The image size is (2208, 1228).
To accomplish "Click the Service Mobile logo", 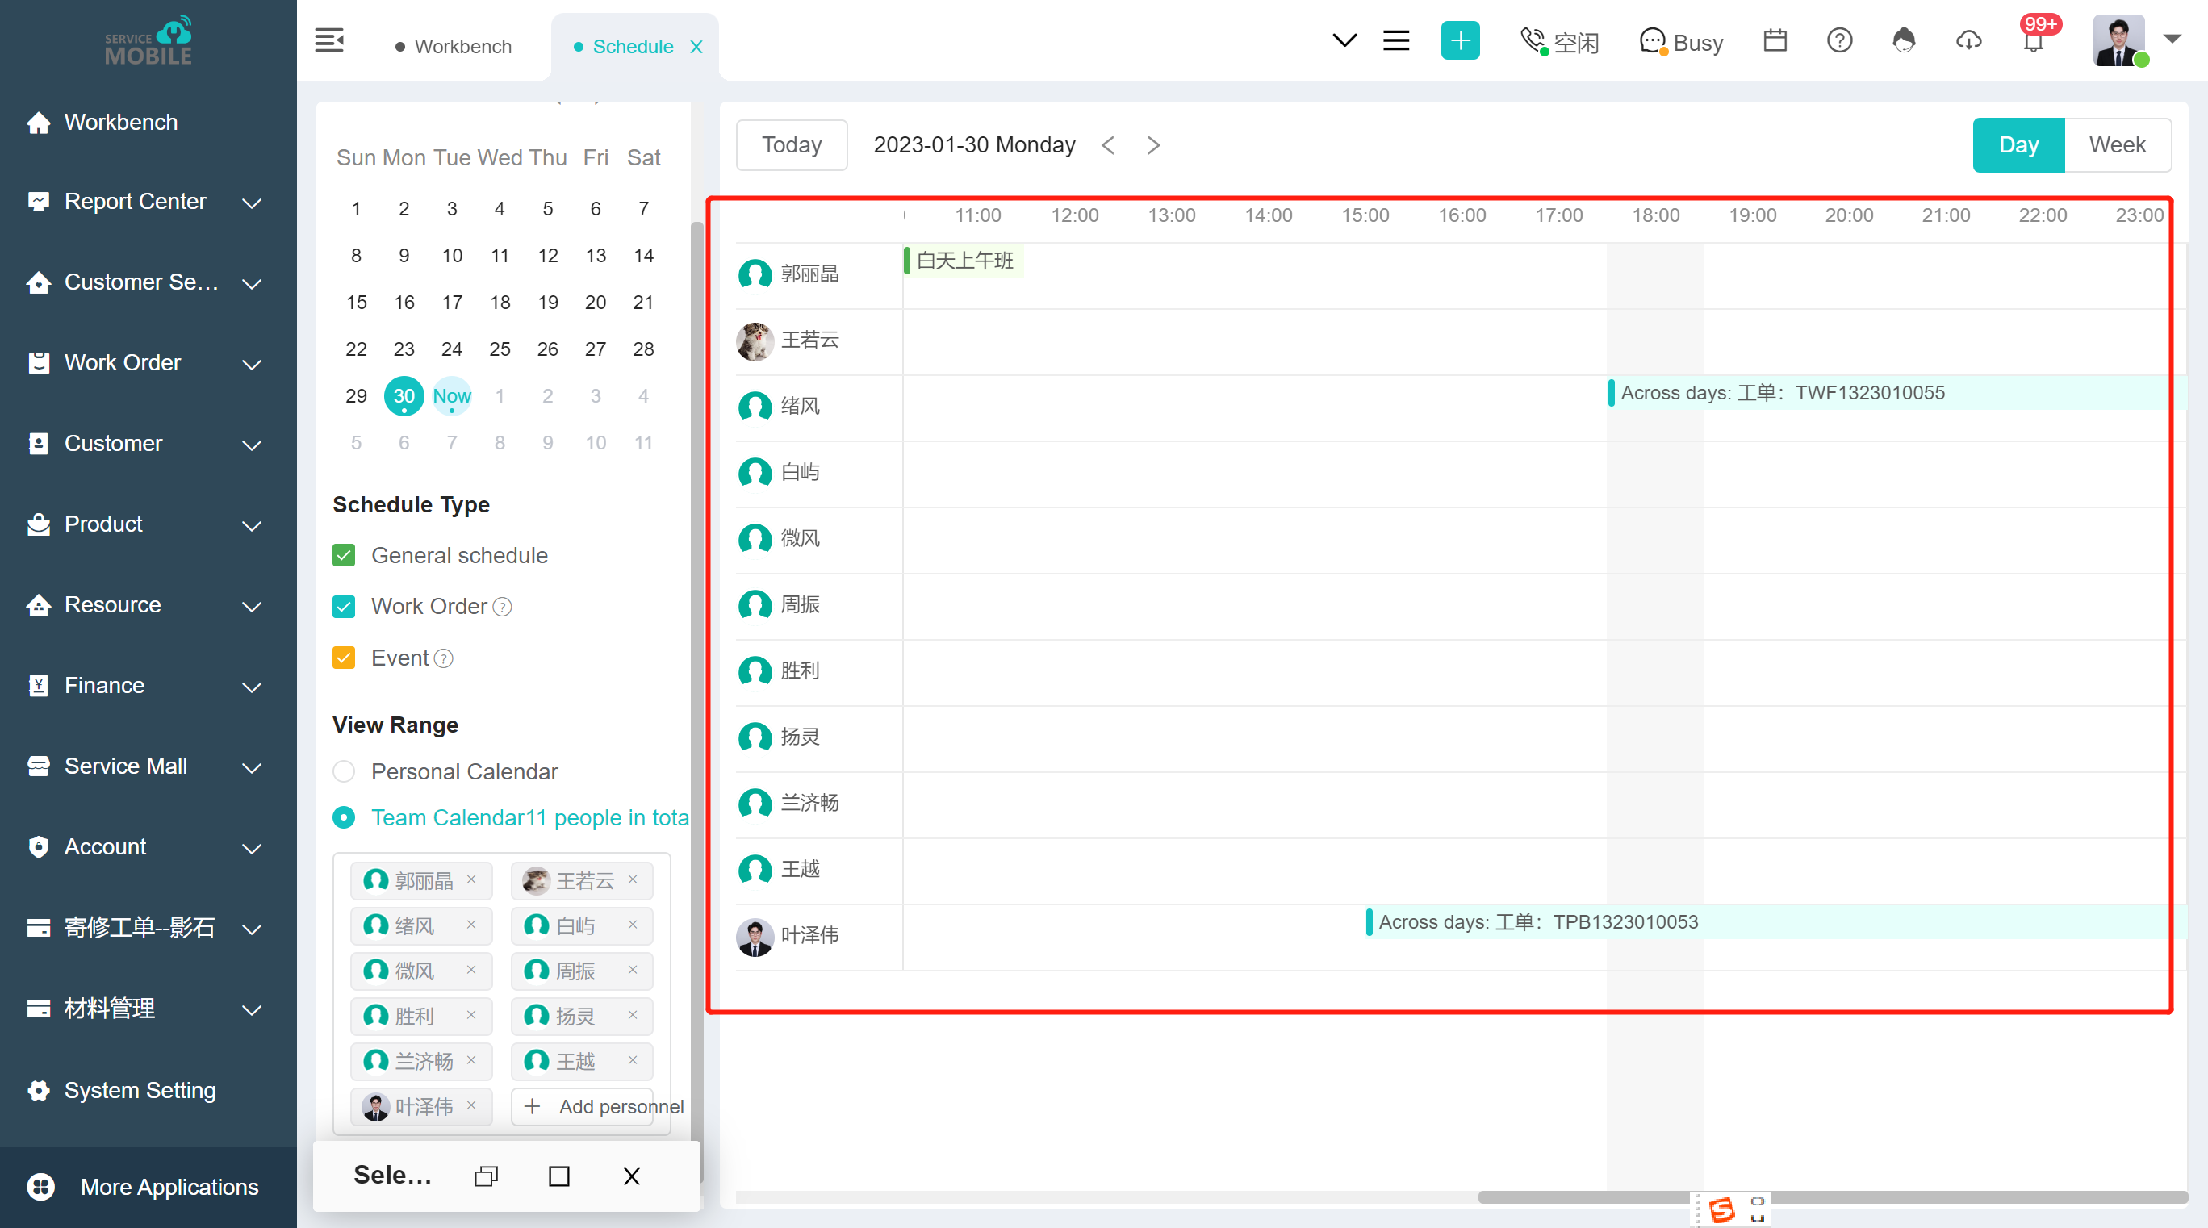I will click(148, 40).
